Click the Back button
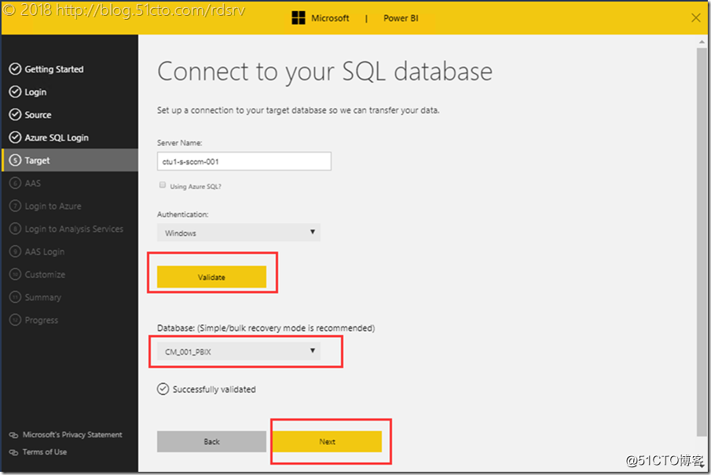Image resolution: width=711 pixels, height=475 pixels. click(211, 441)
